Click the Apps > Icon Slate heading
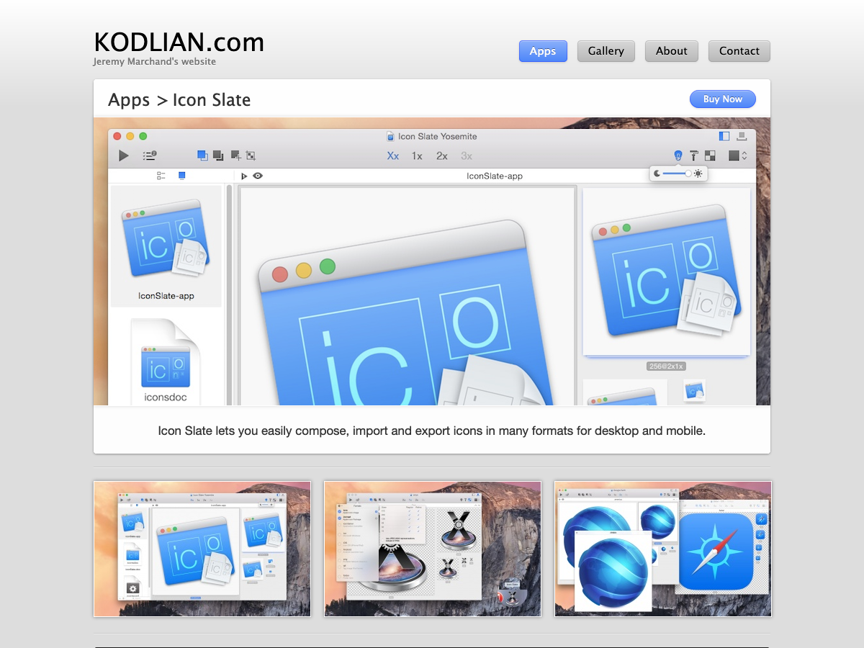 point(179,100)
